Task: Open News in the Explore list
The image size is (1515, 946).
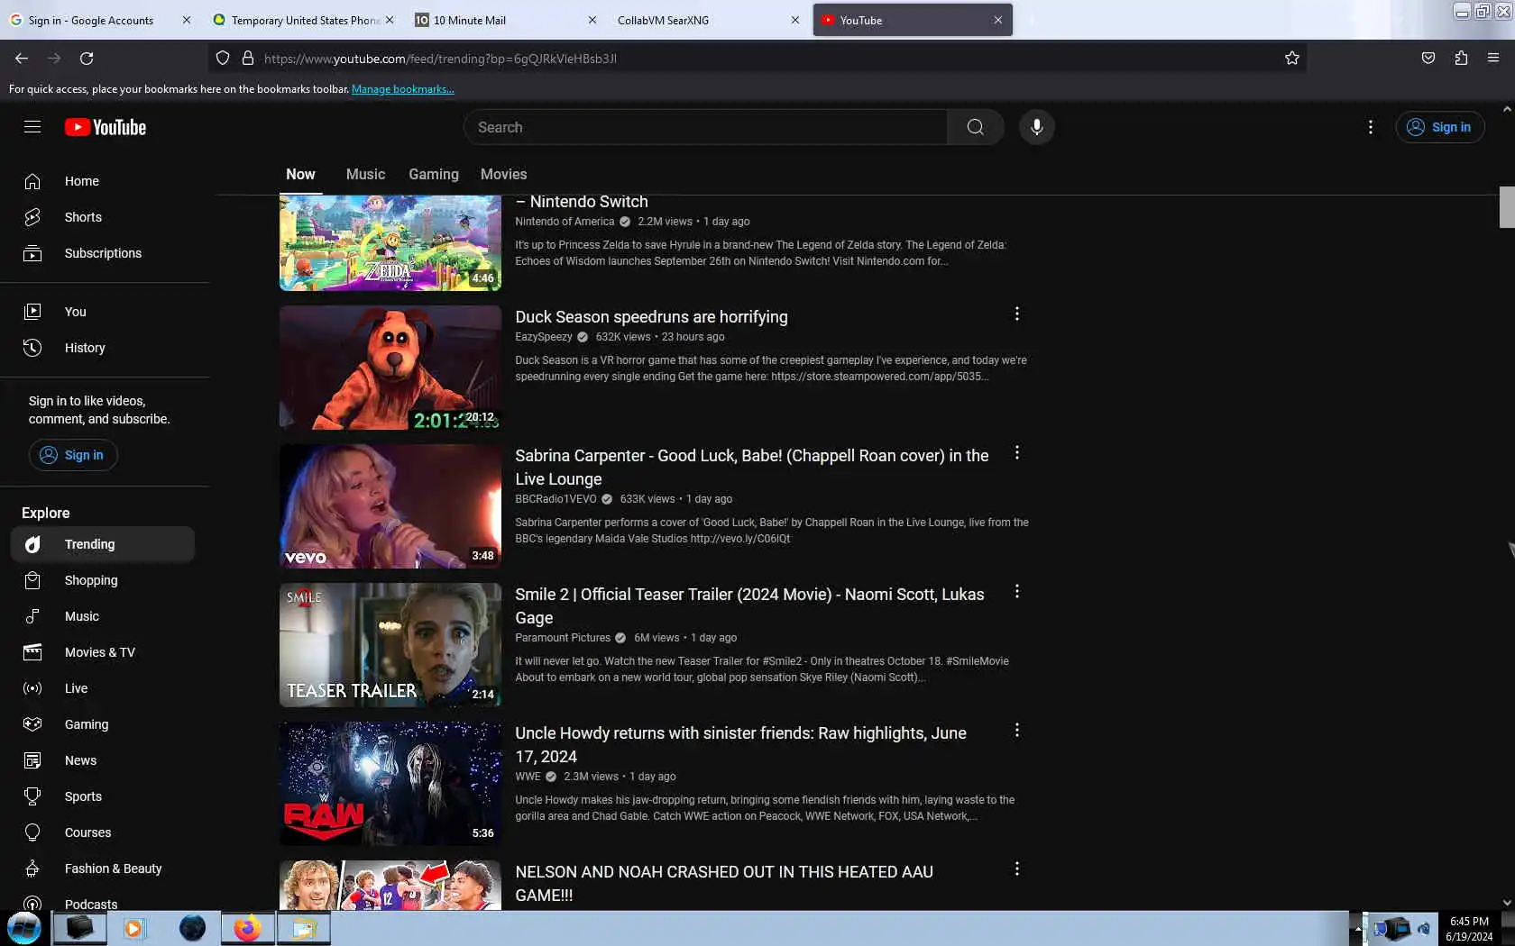Action: pyautogui.click(x=103, y=760)
